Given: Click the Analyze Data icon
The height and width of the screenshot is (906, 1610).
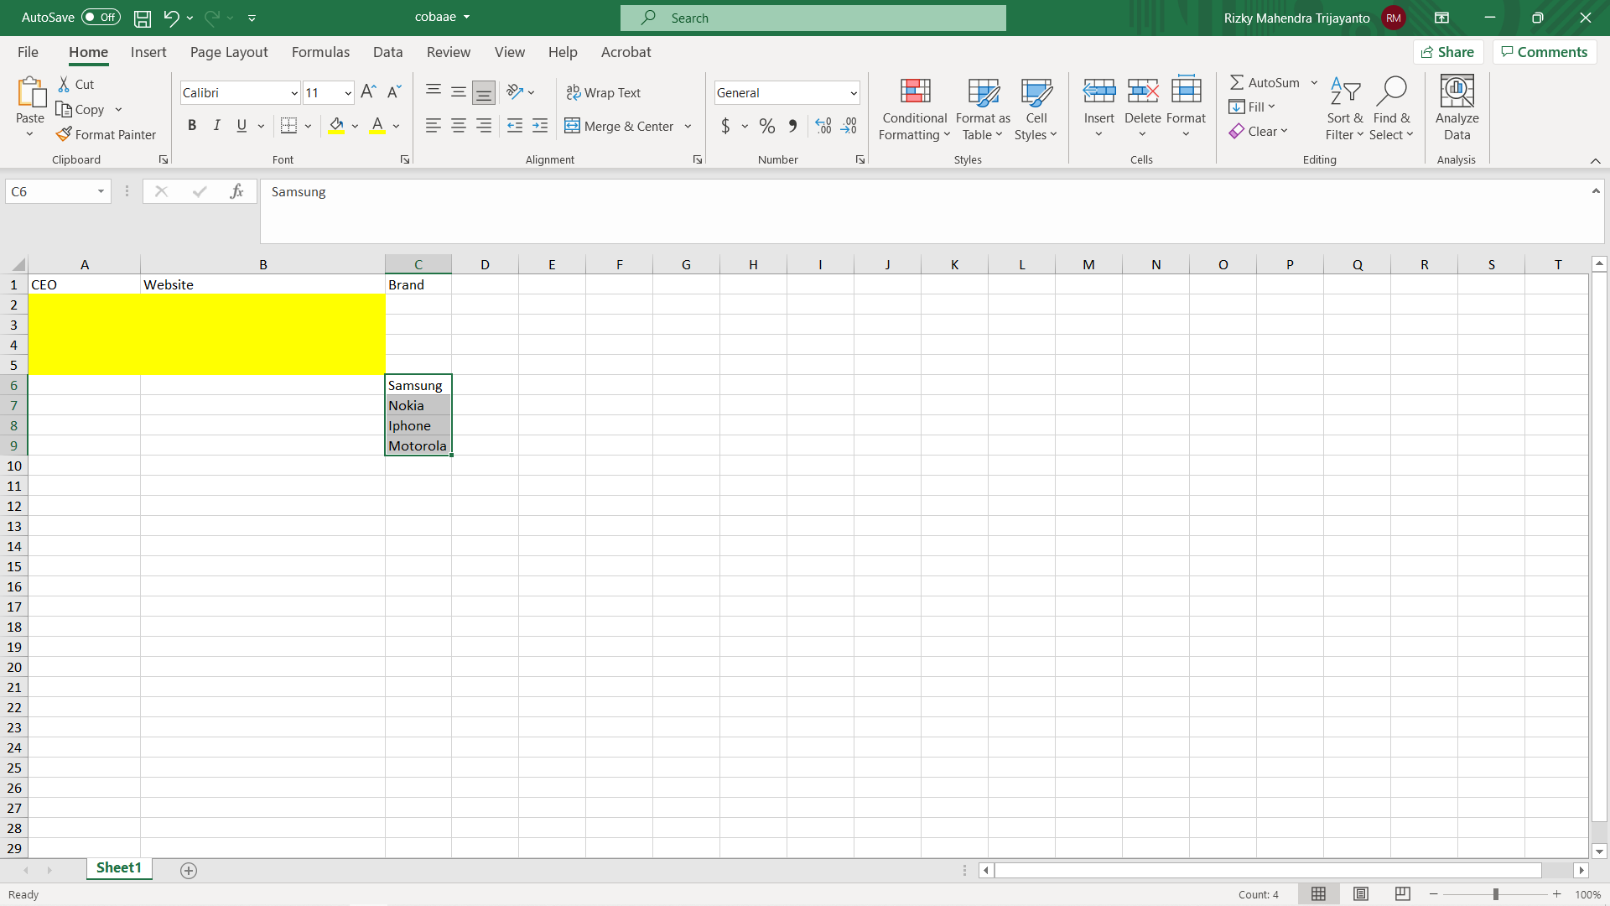Looking at the screenshot, I should pos(1457,109).
